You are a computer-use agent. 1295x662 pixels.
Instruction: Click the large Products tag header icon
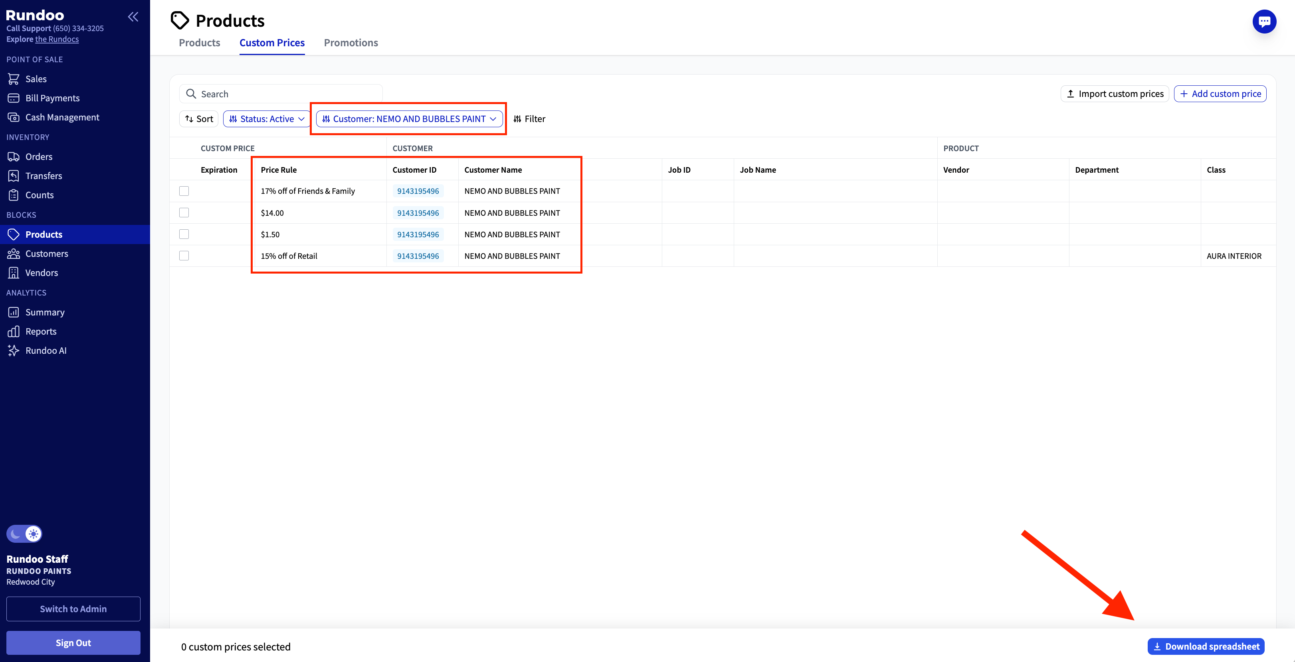tap(180, 21)
